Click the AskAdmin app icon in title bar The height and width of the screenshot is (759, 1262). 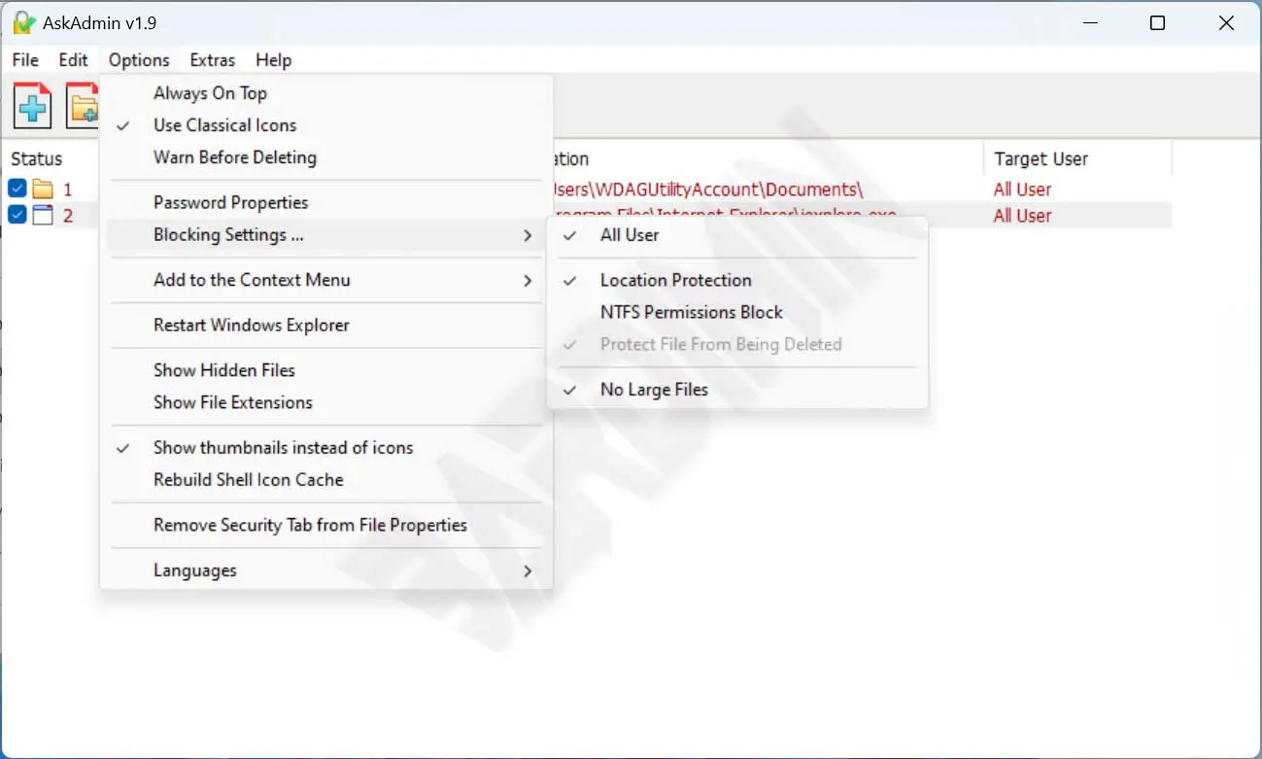click(x=23, y=23)
